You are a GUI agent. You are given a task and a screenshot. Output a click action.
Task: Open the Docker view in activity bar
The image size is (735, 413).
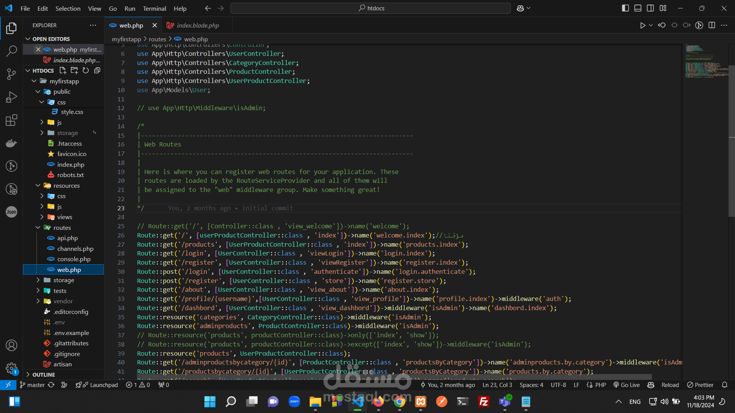point(11,143)
